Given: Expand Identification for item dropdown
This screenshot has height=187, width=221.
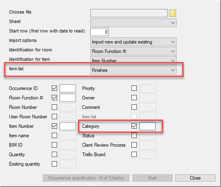Looking at the screenshot, I should click(x=134, y=60).
